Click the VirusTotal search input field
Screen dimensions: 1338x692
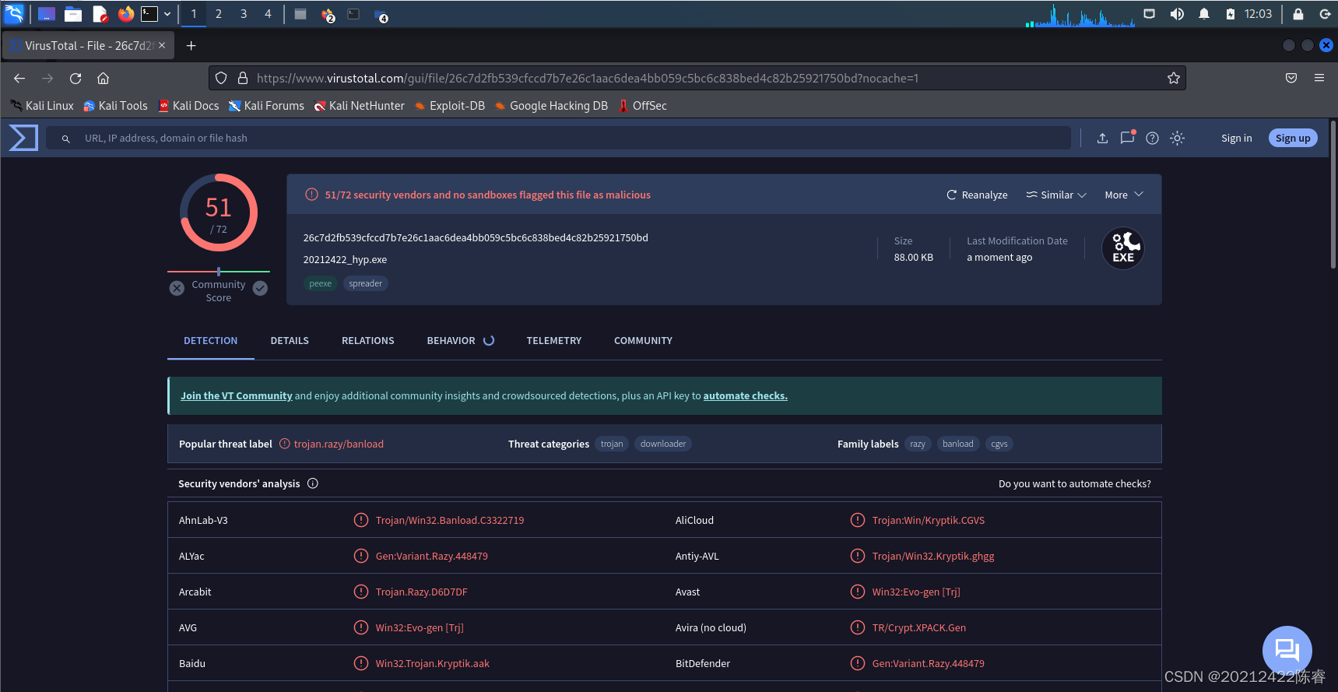point(559,138)
